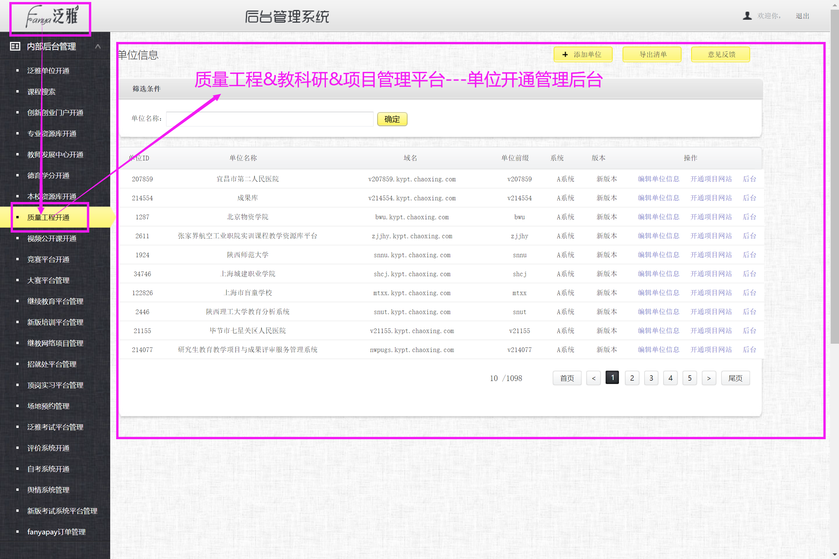839x559 pixels.
Task: Click 退出 to log out
Action: pyautogui.click(x=802, y=16)
